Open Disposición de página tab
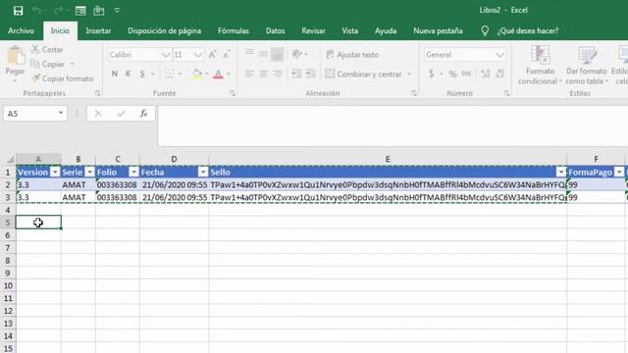Image resolution: width=628 pixels, height=353 pixels. pyautogui.click(x=164, y=30)
